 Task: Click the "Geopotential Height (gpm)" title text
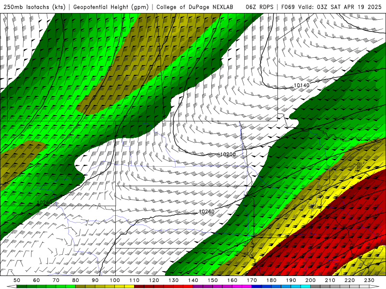pos(111,7)
